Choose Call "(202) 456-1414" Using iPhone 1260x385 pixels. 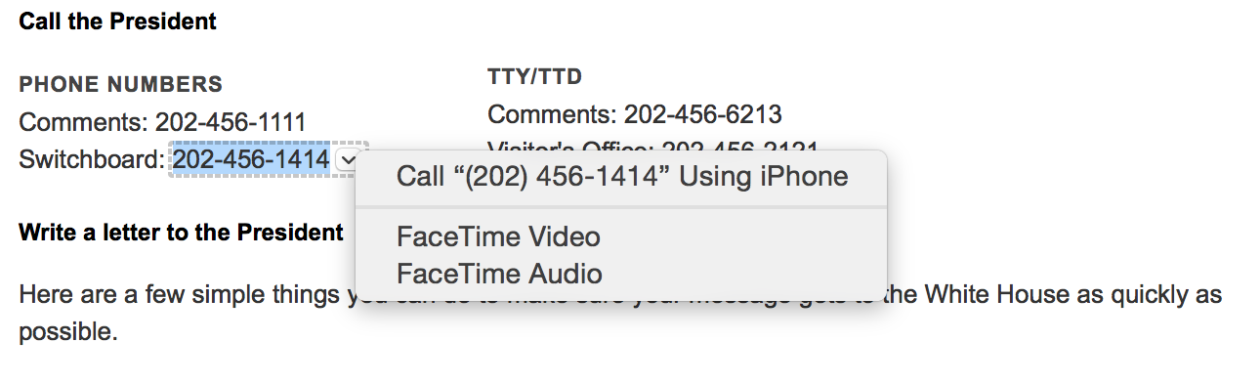(621, 177)
